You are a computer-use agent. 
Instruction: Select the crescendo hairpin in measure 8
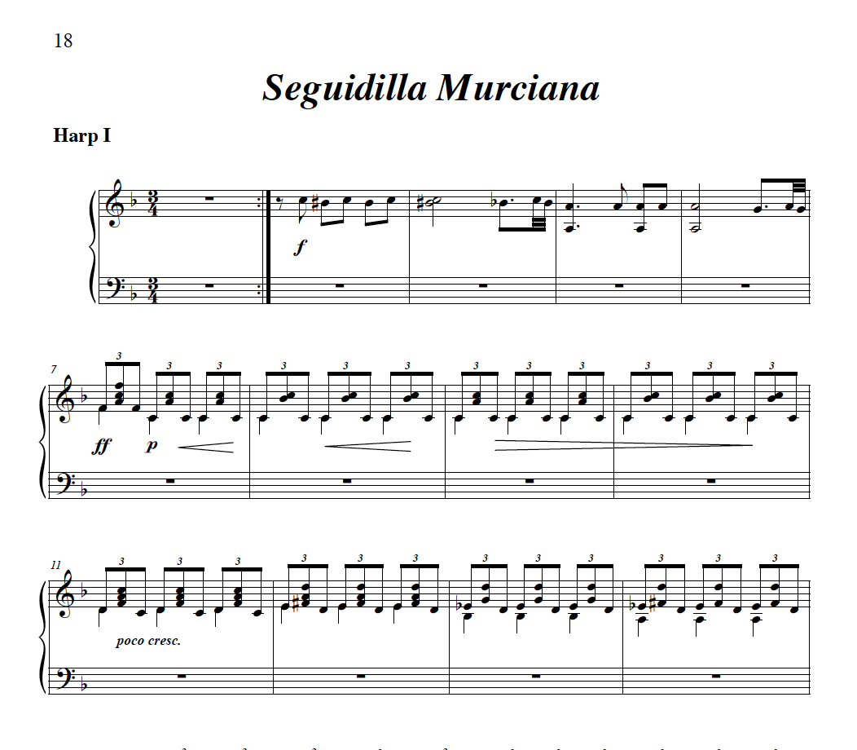click(367, 447)
